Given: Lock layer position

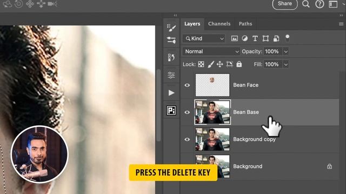Looking at the screenshot, I should (220, 64).
